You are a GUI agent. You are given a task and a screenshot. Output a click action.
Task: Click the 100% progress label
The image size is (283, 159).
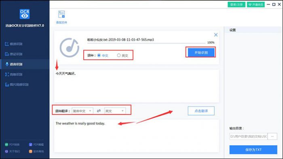click(211, 42)
